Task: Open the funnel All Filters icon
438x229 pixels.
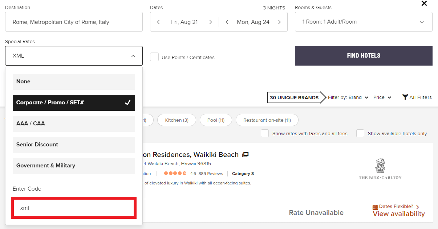Action: pyautogui.click(x=405, y=97)
